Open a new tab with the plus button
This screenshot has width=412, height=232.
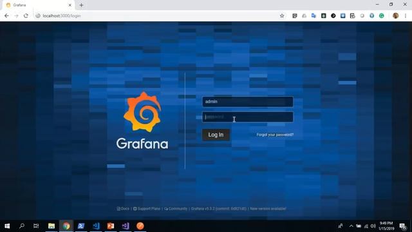click(x=81, y=5)
